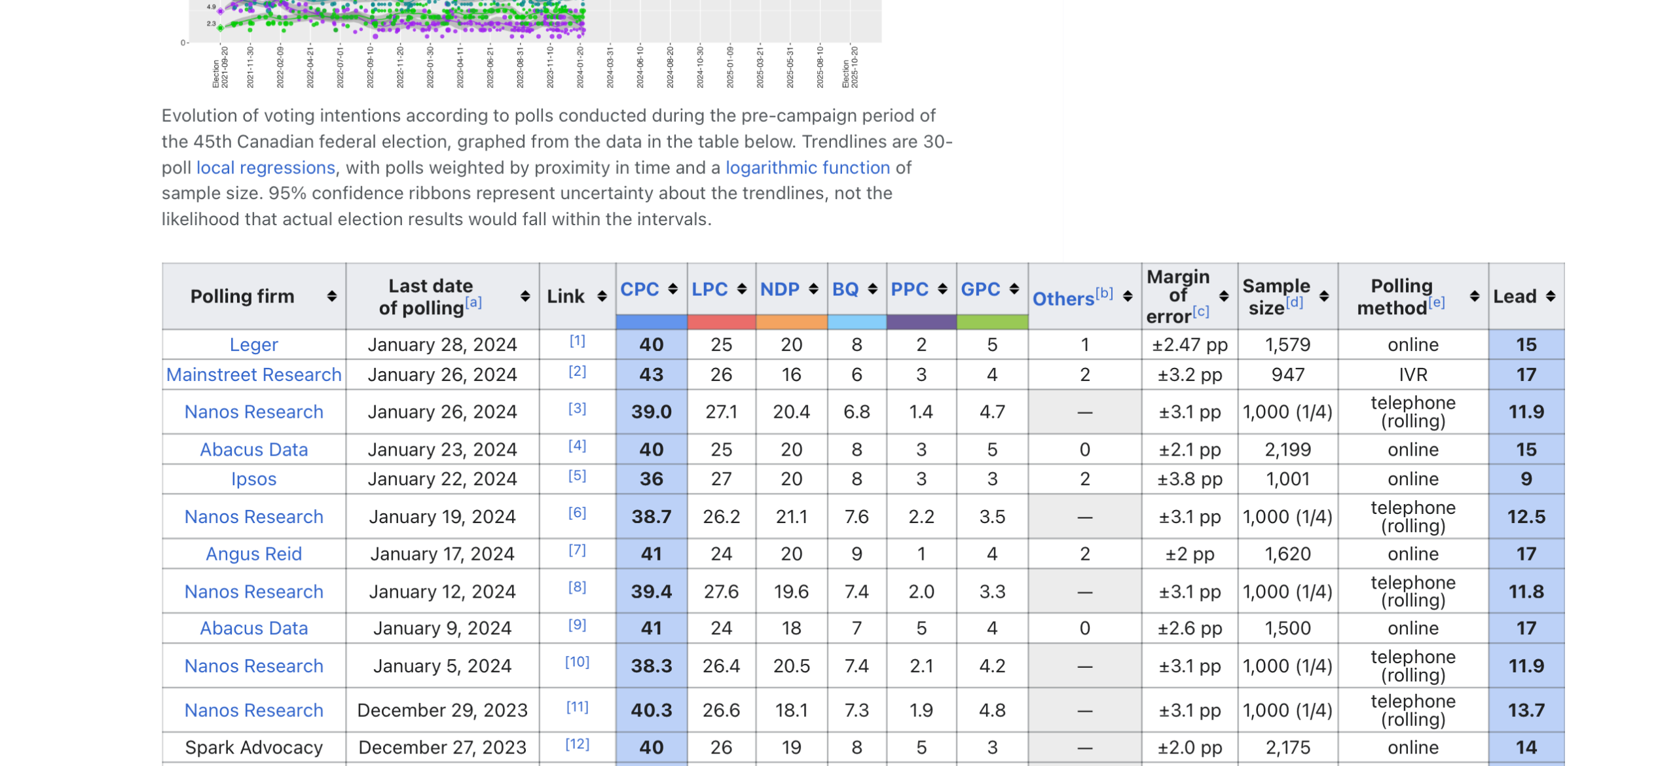Select the '13.7' lead value cell

1526,710
